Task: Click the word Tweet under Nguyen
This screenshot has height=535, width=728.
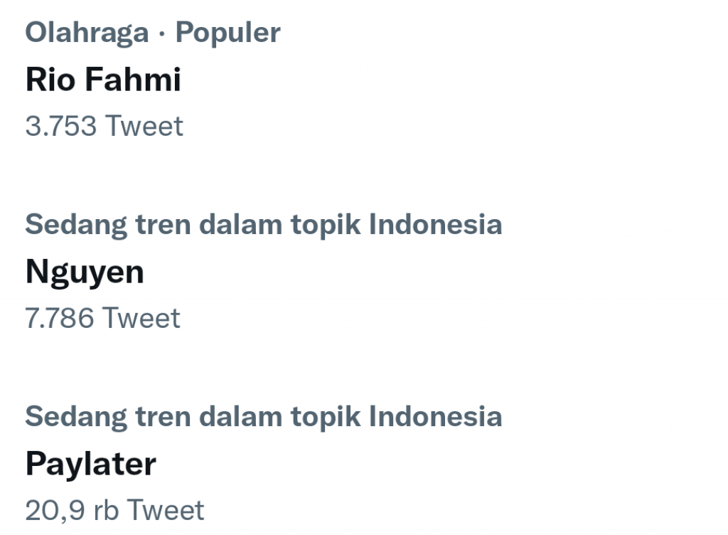Action: pos(141,318)
